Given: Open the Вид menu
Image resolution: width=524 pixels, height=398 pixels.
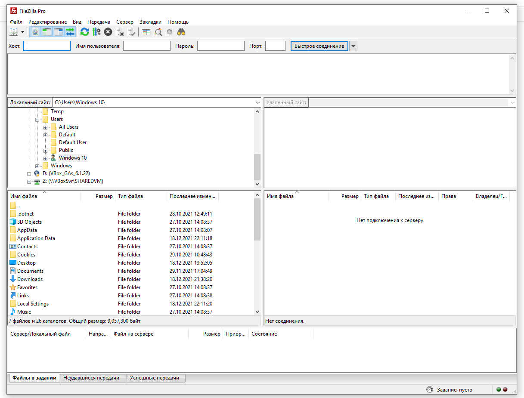Looking at the screenshot, I should (77, 22).
